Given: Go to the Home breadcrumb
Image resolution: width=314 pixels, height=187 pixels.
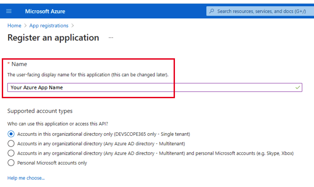Looking at the screenshot, I should coord(14,26).
